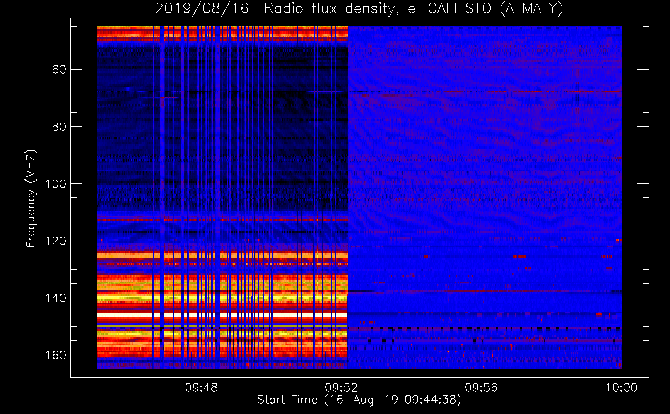The height and width of the screenshot is (414, 670).
Task: Click the 'Start Time (16-Aug-19 09:44:38)' label
Action: [x=359, y=400]
